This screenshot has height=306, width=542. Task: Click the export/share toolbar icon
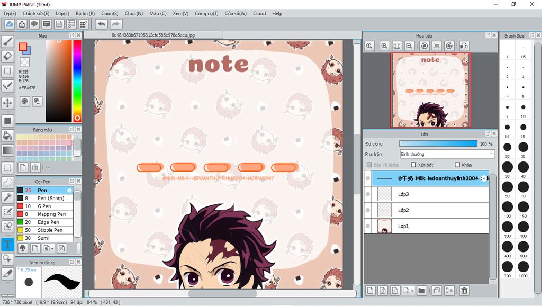click(22, 24)
